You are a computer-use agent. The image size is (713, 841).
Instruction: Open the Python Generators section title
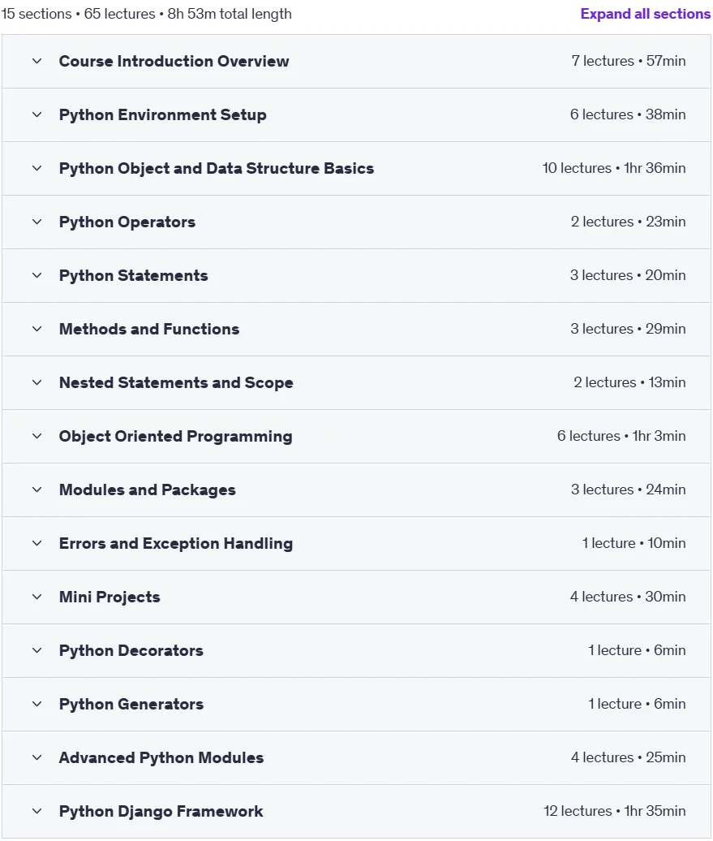pyautogui.click(x=131, y=705)
